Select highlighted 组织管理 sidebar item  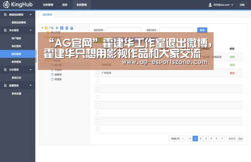point(18,54)
